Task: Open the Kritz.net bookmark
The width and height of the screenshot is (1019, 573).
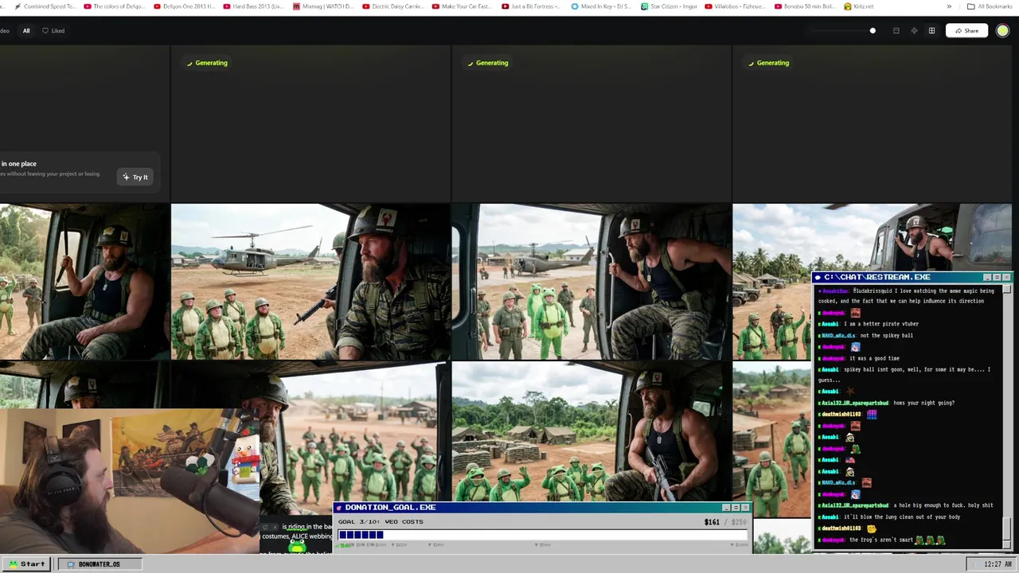Action: (858, 6)
